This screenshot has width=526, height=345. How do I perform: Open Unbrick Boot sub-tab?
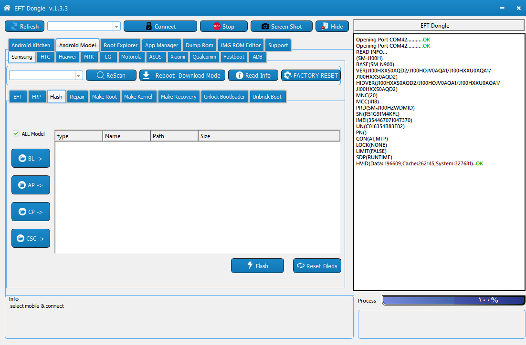[267, 96]
